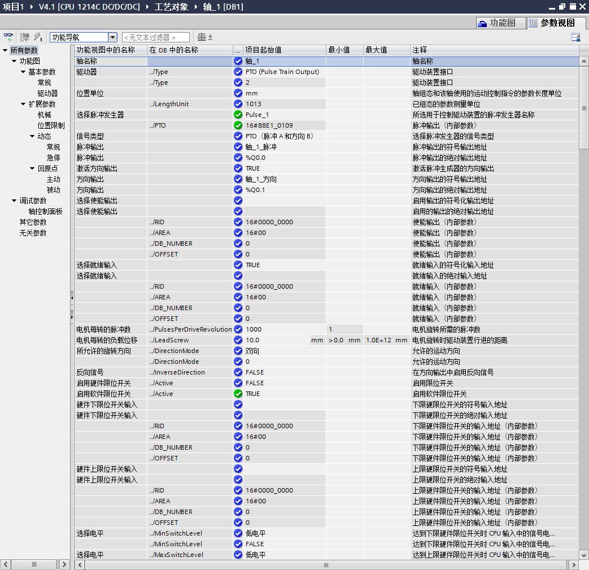Select 被动 under 回原点 in the tree

tap(53, 190)
